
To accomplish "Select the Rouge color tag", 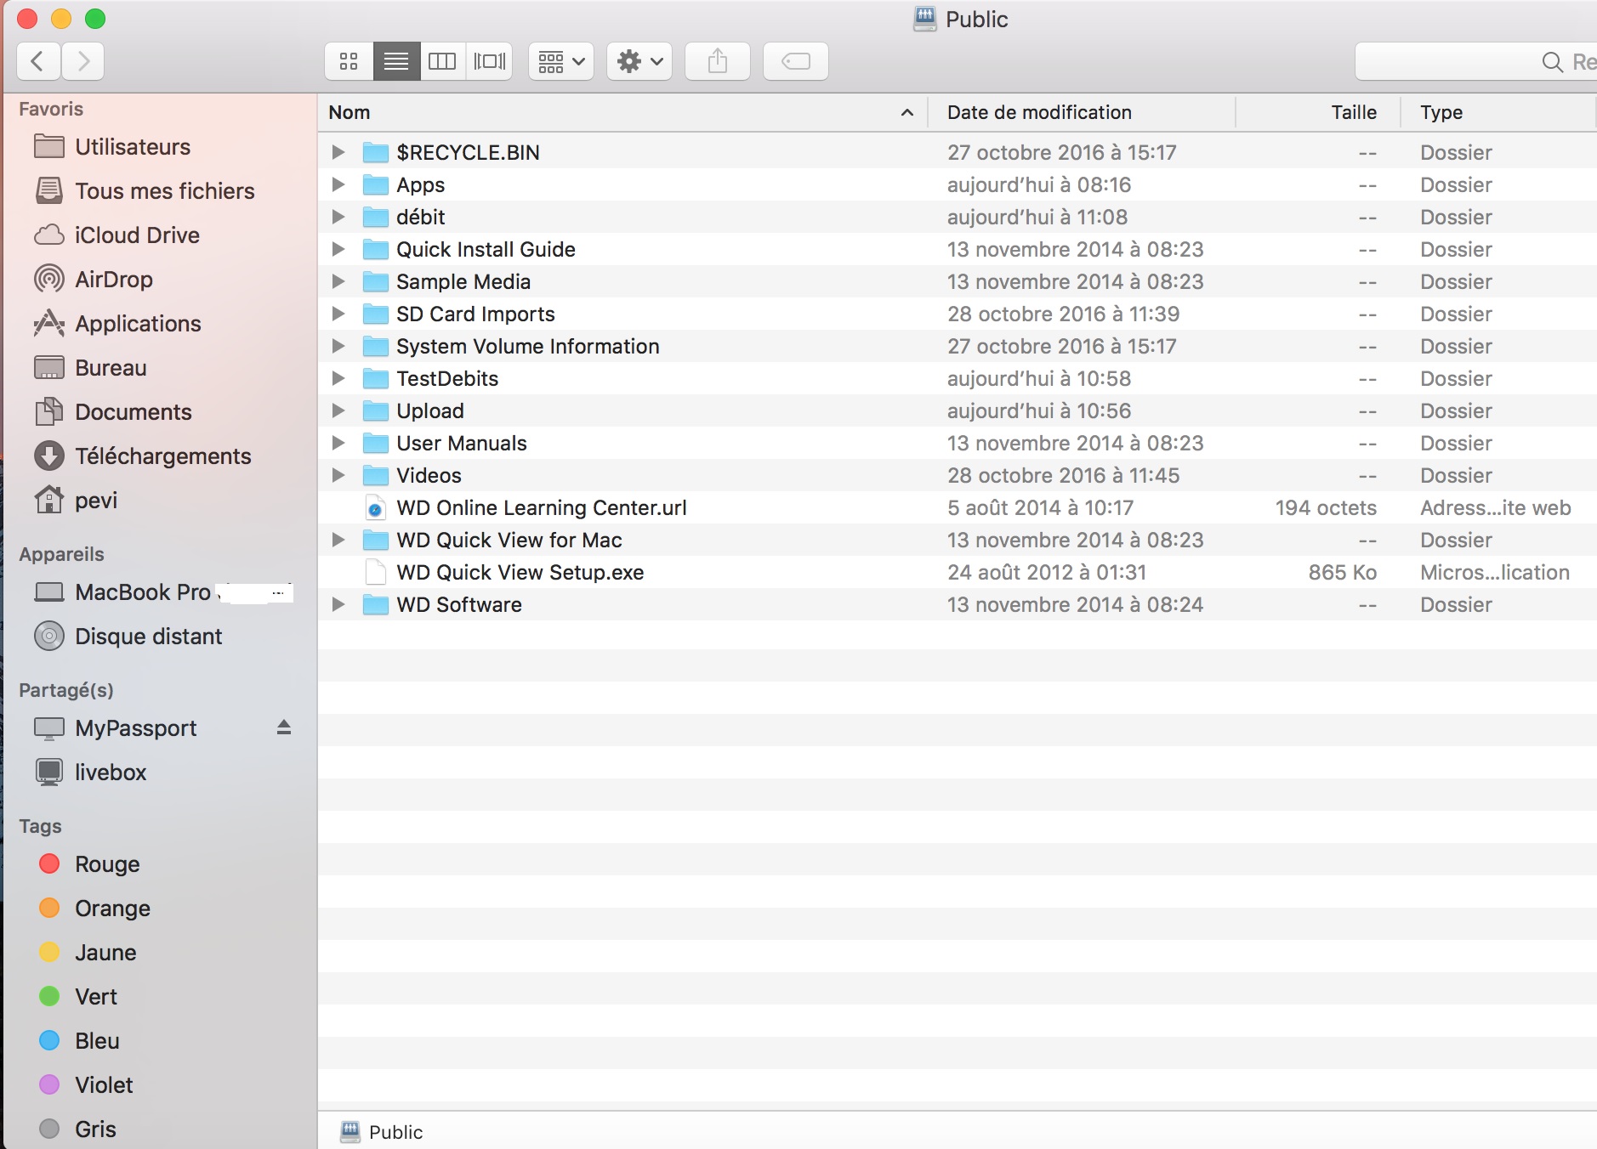I will (106, 864).
